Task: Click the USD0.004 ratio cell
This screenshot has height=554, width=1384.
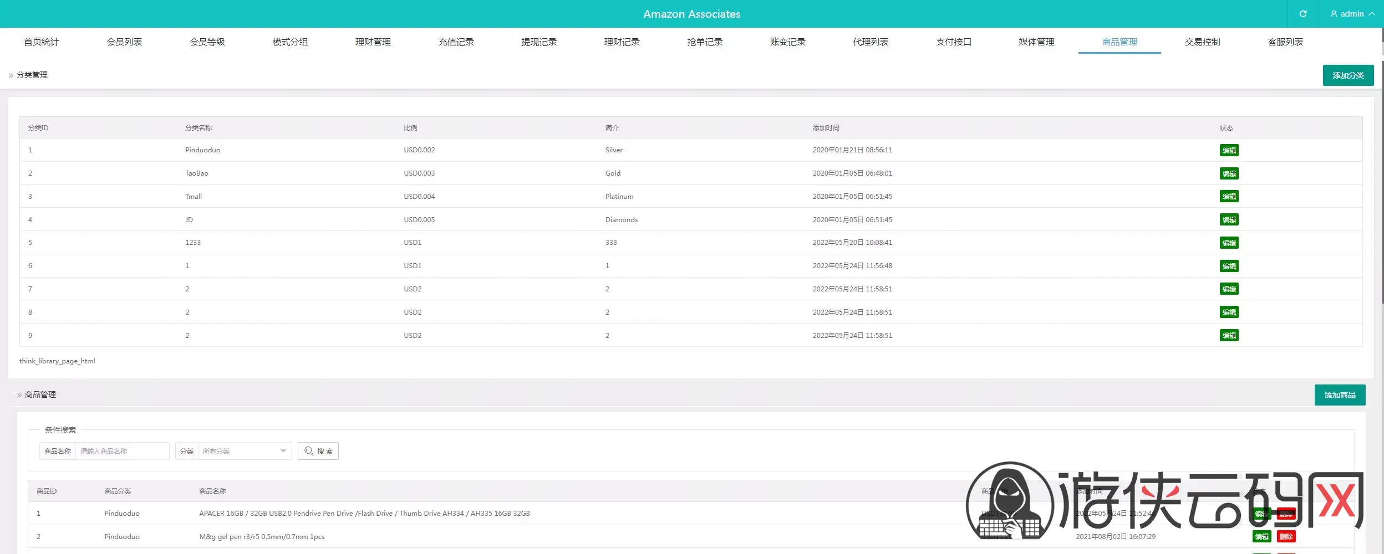Action: coord(419,197)
